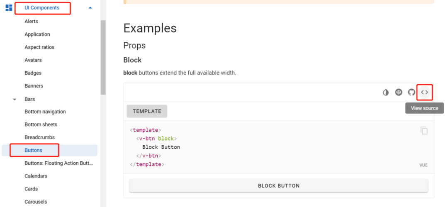
Task: Collapse the UI Components section arrow
Action: [90, 8]
